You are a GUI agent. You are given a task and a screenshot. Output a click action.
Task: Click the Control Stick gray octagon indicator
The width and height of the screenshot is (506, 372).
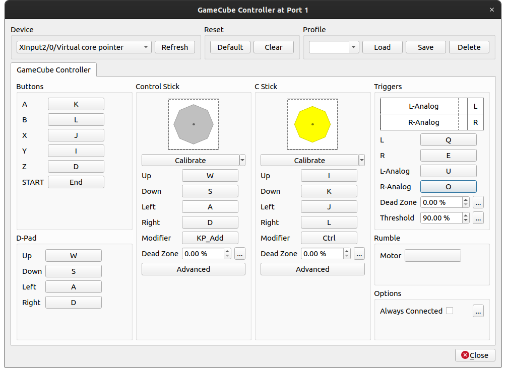pyautogui.click(x=194, y=124)
